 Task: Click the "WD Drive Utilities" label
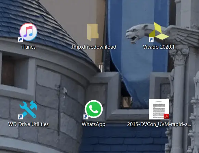[28, 124]
